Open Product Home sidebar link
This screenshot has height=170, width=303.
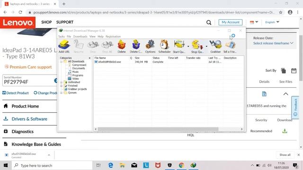[25, 106]
